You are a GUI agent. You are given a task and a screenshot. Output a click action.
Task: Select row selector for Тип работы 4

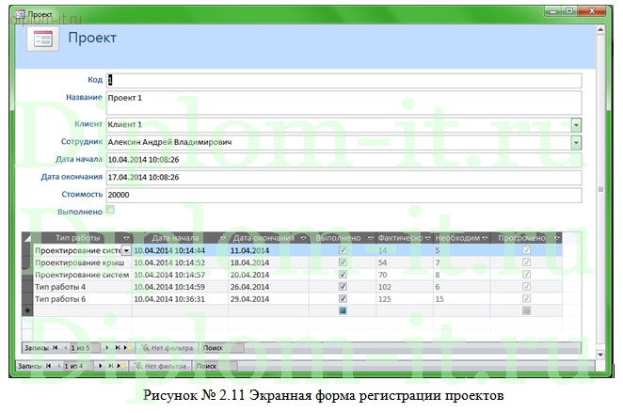coord(27,287)
